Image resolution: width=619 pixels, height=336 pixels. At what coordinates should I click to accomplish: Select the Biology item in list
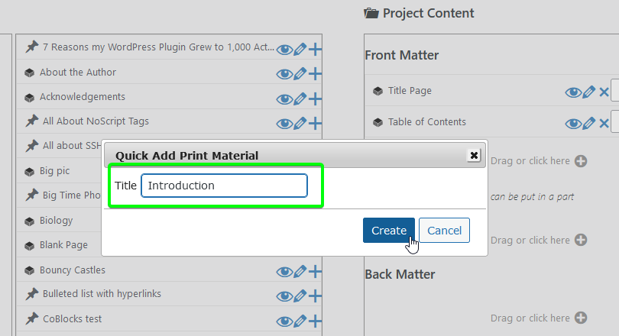(x=56, y=221)
